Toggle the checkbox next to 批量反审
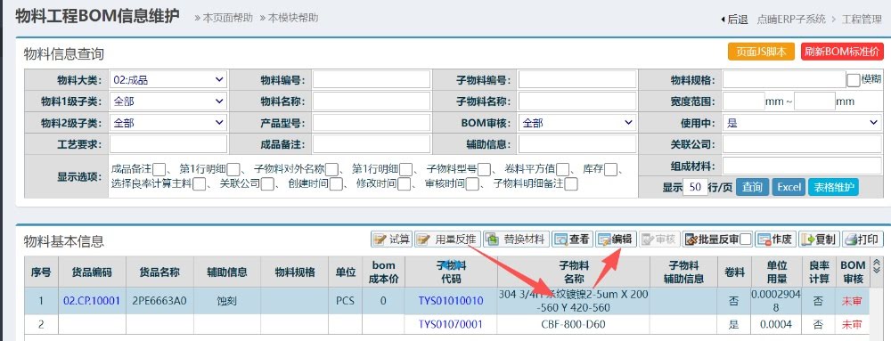Image resolution: width=891 pixels, height=341 pixels. pos(746,240)
